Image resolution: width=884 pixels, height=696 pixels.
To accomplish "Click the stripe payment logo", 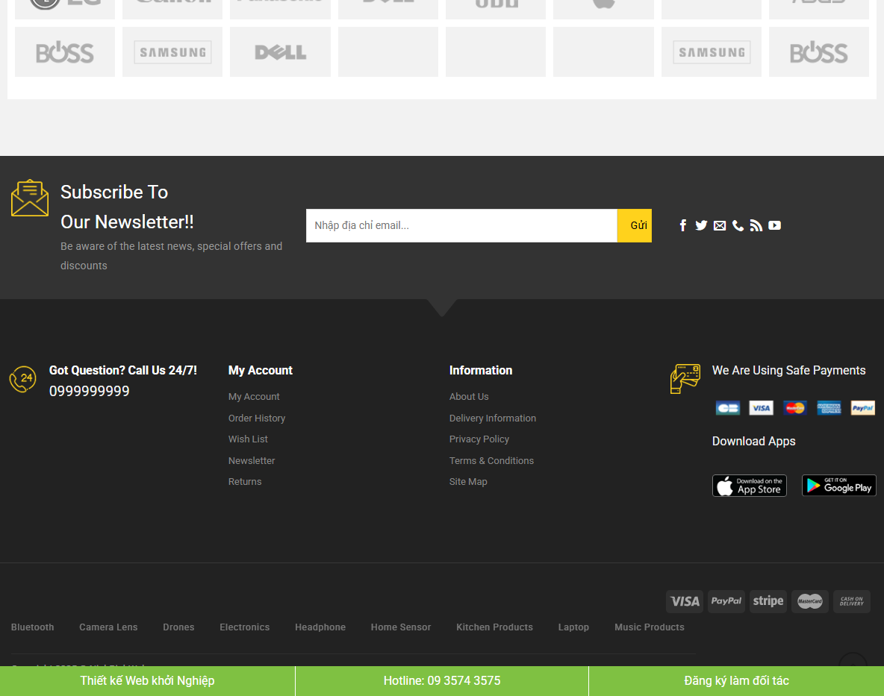I will (x=768, y=601).
